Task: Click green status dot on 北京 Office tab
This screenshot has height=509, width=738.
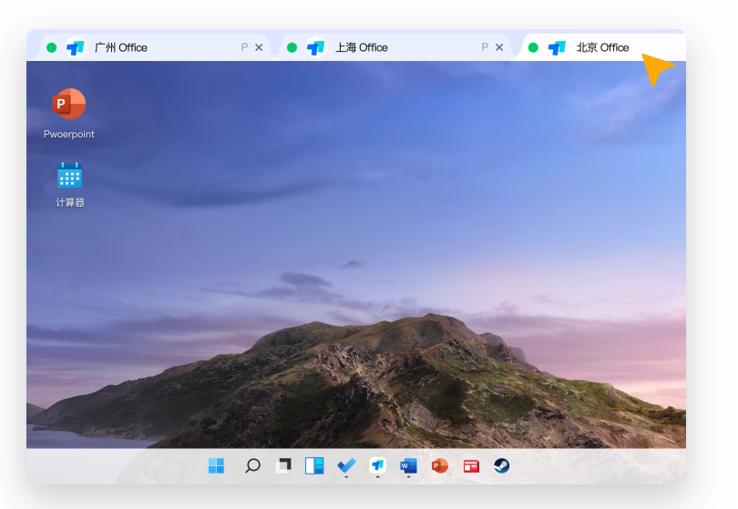Action: [x=533, y=47]
